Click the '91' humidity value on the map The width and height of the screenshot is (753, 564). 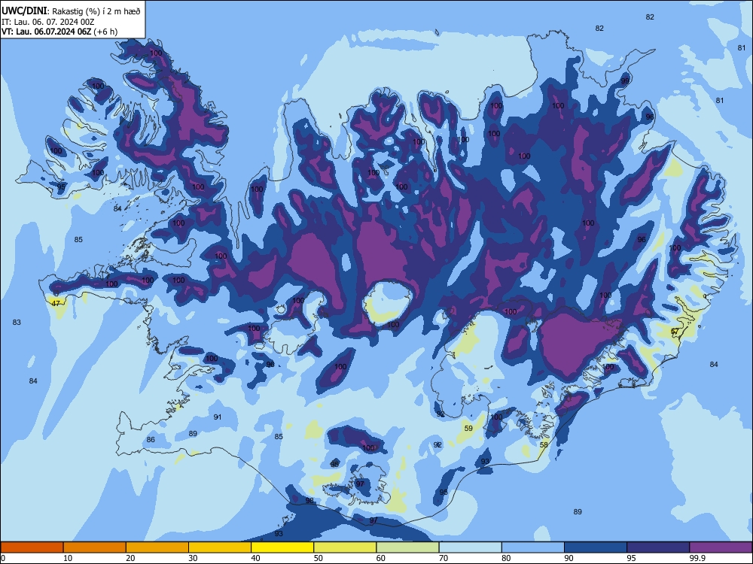pos(218,417)
